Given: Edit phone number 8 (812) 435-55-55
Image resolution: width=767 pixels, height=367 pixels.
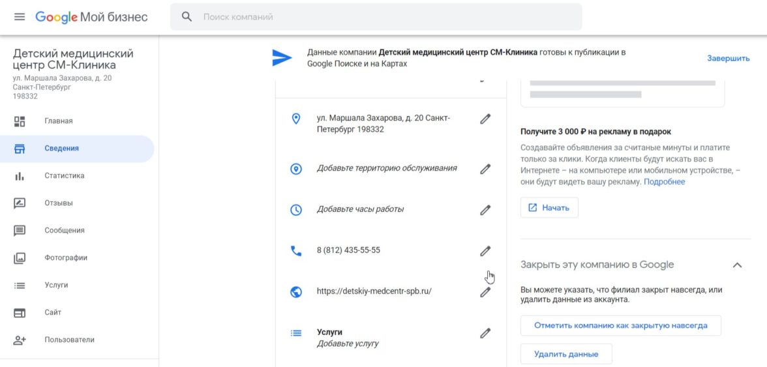Looking at the screenshot, I should click(x=485, y=251).
